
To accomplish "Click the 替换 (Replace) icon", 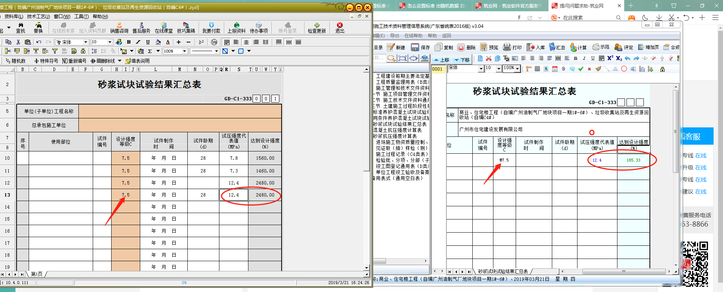I will pos(38,27).
